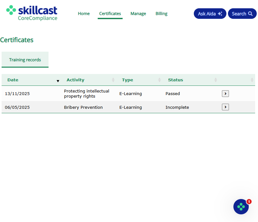
Task: Select the Certificates navigation item
Action: [110, 14]
